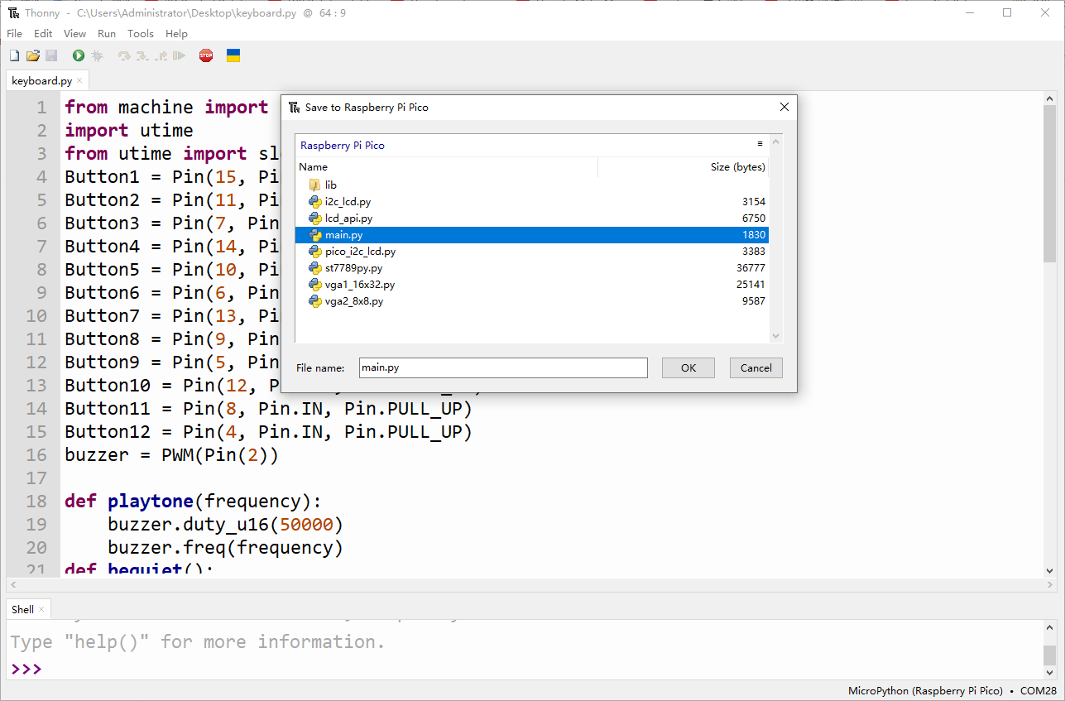This screenshot has width=1065, height=701.
Task: Click the Thonny logo in title bar
Action: (13, 12)
